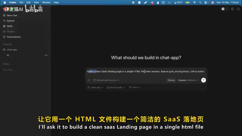Click the Chats section header
Viewport: 242px width, 136px height.
6,64
